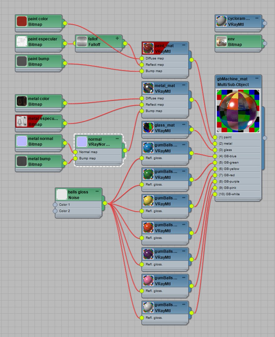275x337 pixels.
Task: Select the falloff map preview icon
Action: pos(82,42)
